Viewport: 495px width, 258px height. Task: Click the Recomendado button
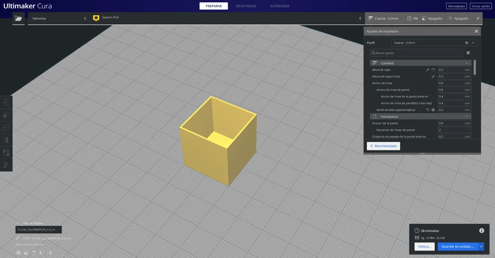(x=384, y=146)
